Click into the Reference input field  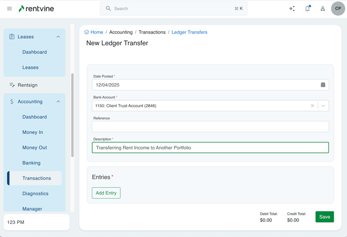(210, 127)
